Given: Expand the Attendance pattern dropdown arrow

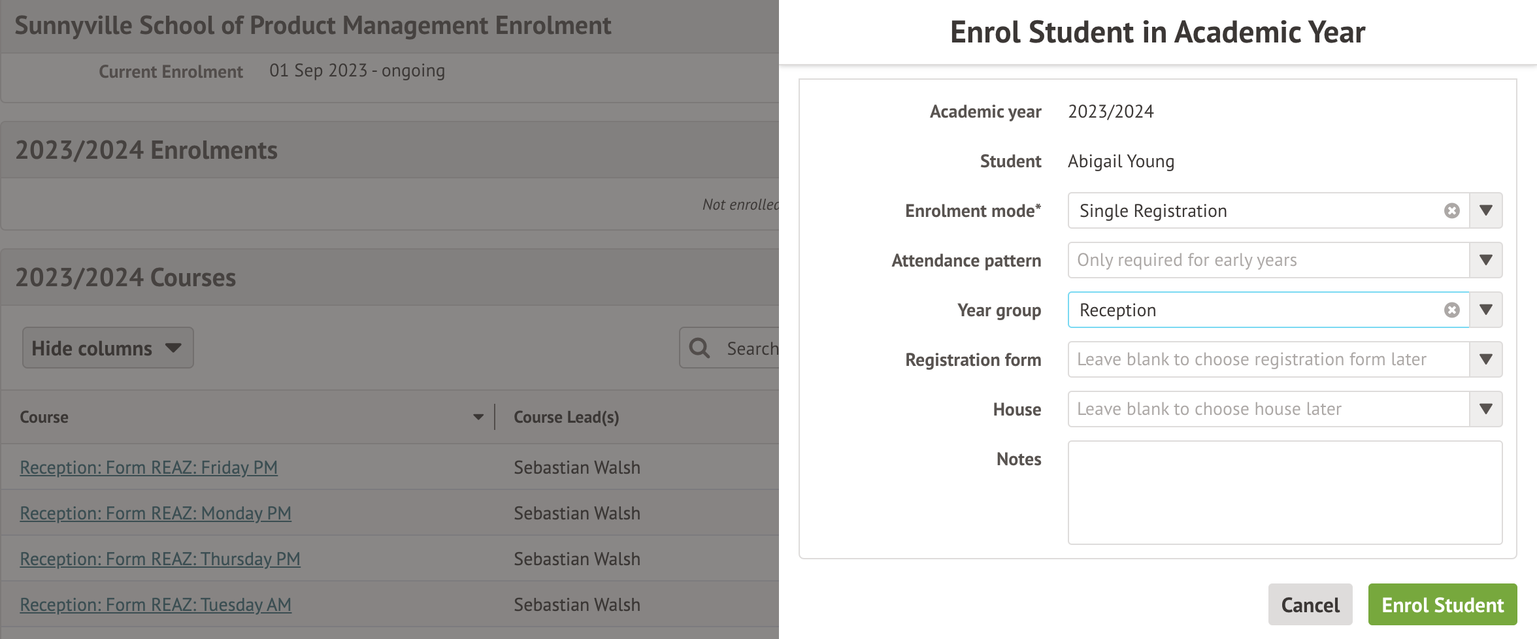Looking at the screenshot, I should click(x=1485, y=261).
